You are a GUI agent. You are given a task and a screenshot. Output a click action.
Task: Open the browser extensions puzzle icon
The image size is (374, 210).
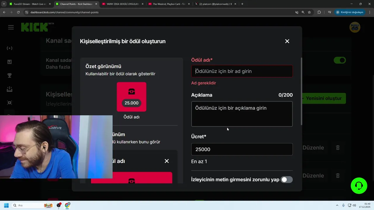coord(319,12)
